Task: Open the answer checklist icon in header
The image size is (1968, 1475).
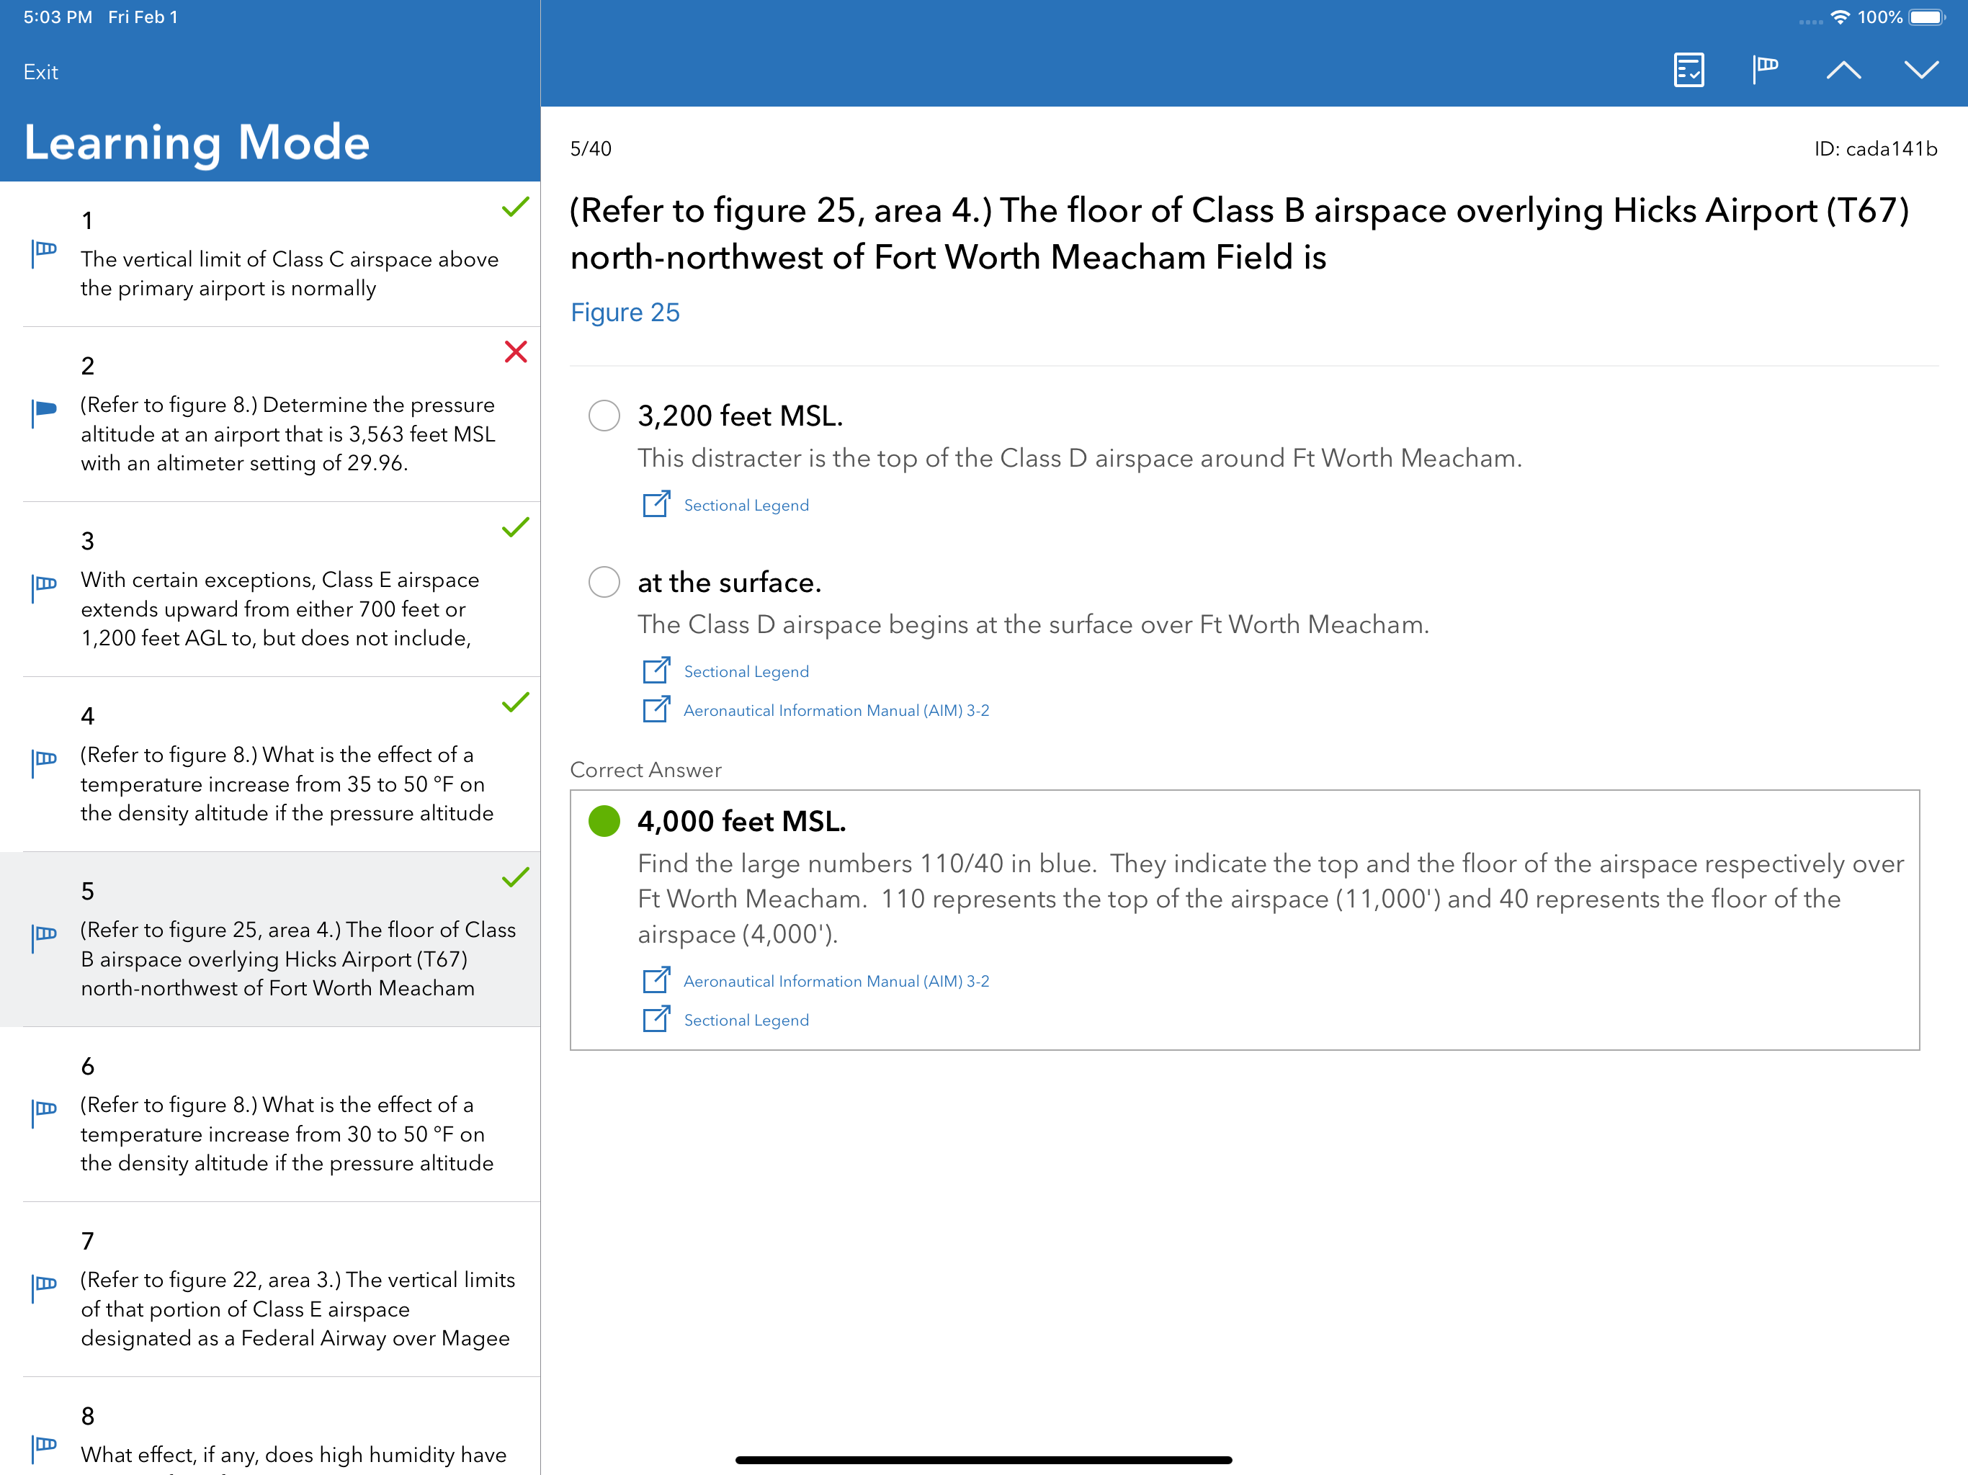Action: pos(1688,71)
